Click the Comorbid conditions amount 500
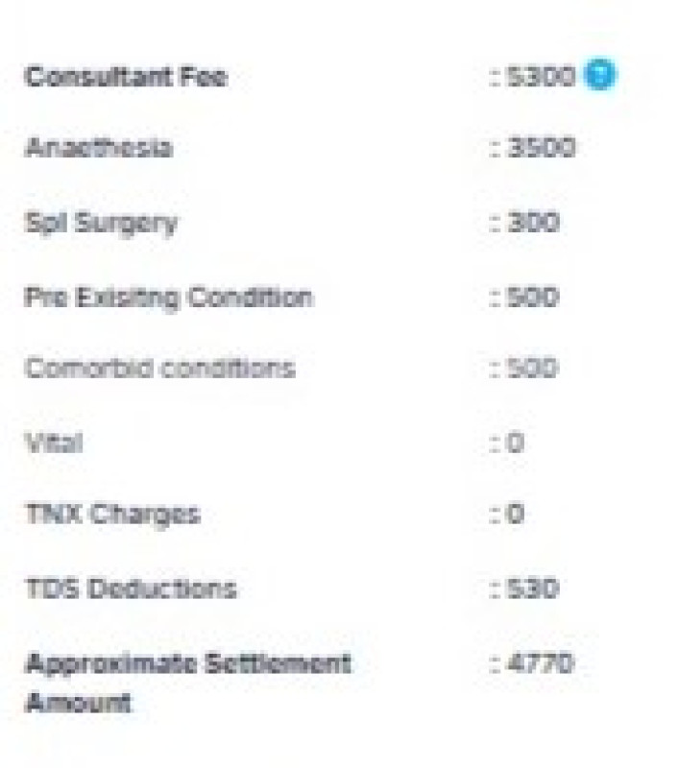The image size is (678, 768). pos(531,368)
